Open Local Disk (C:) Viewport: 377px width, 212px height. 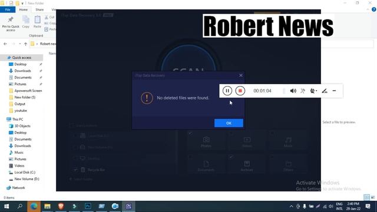click(25, 173)
